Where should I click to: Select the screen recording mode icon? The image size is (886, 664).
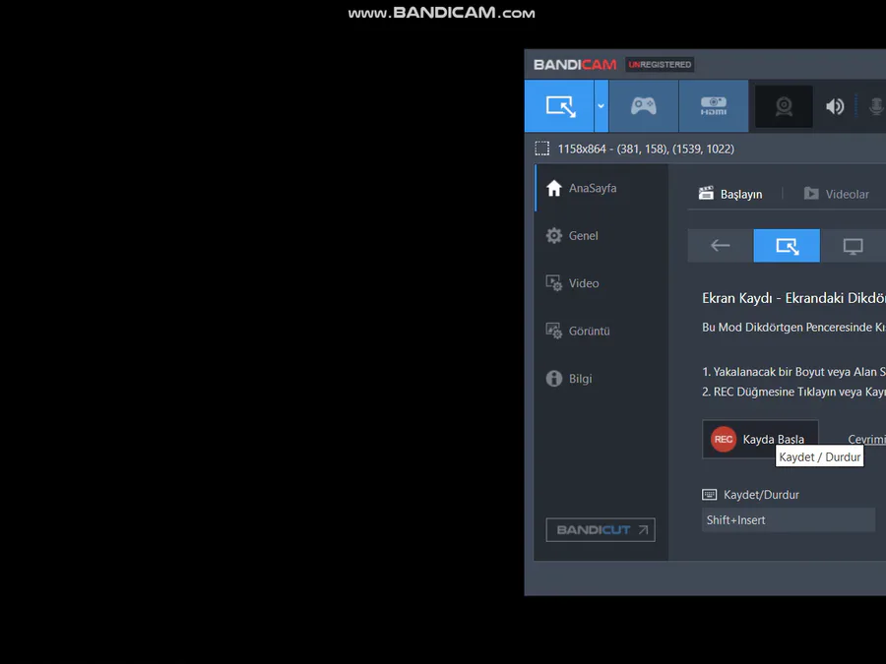pos(559,106)
